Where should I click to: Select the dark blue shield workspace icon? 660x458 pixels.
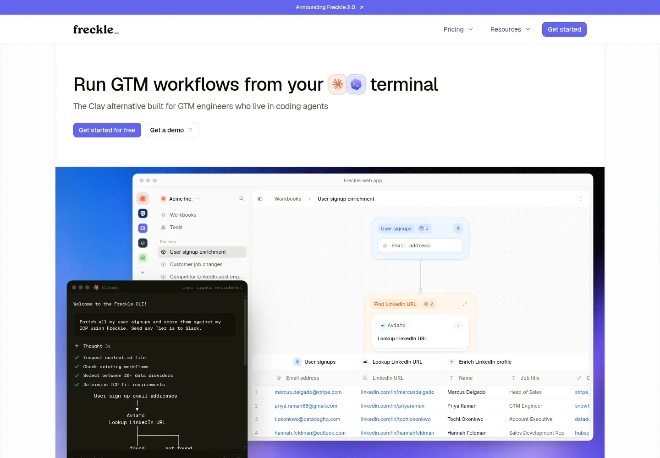tap(143, 213)
